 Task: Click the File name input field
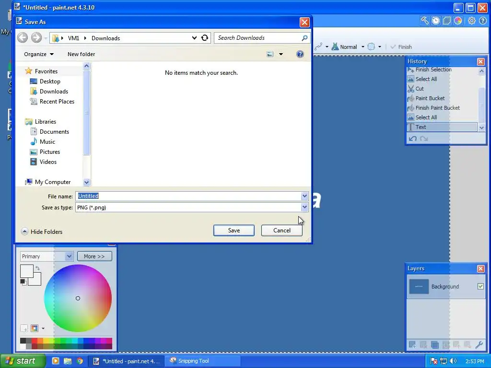point(188,196)
